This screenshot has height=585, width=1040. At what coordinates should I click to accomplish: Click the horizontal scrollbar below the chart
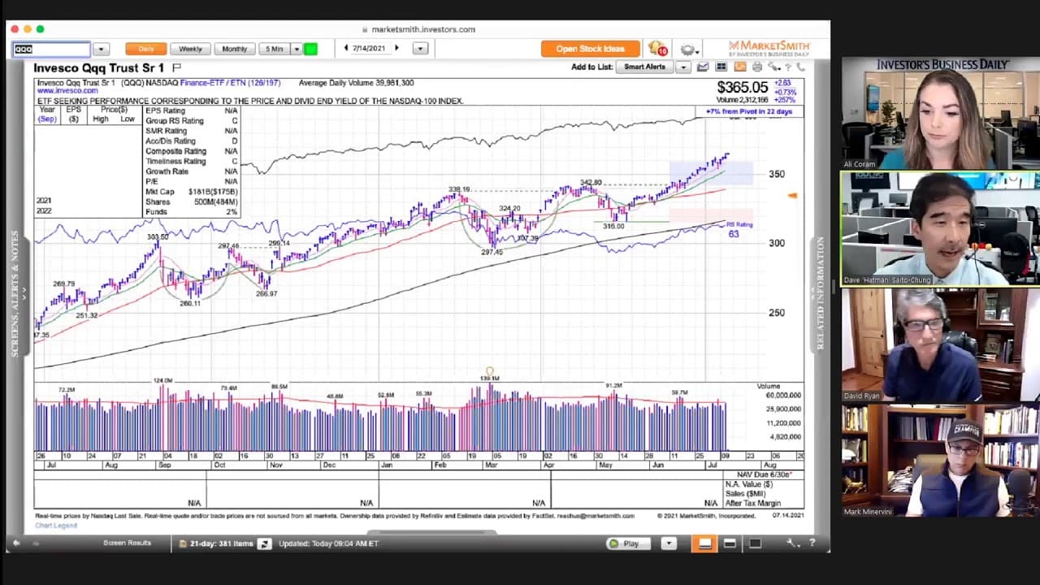431,533
